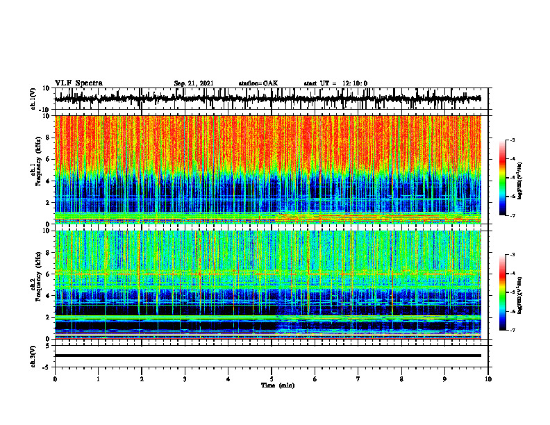Image resolution: width=550 pixels, height=425 pixels.
Task: Click the "5" tick on the time axis
Action: pyautogui.click(x=272, y=379)
